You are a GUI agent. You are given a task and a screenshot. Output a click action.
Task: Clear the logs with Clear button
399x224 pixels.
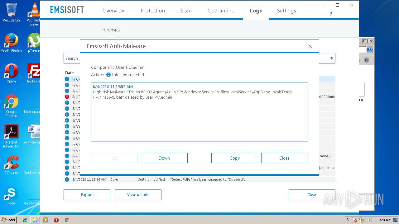click(x=312, y=195)
